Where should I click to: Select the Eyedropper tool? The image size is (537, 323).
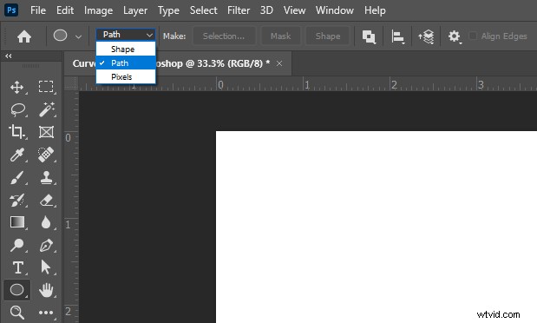(17, 155)
